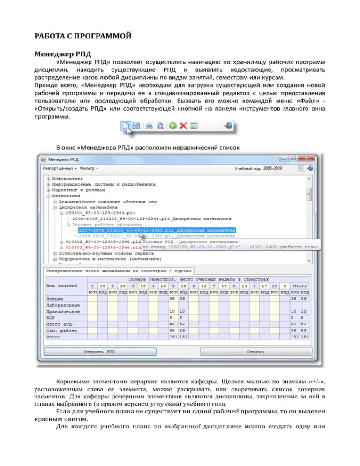Screen dimensions: 360x466
Task: Click the Учебный год spinner arrows
Action: click(300, 168)
